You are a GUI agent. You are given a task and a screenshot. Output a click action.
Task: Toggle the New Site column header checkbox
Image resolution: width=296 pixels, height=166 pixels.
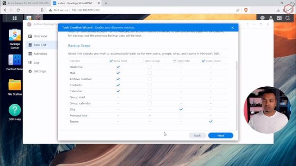(x=174, y=61)
